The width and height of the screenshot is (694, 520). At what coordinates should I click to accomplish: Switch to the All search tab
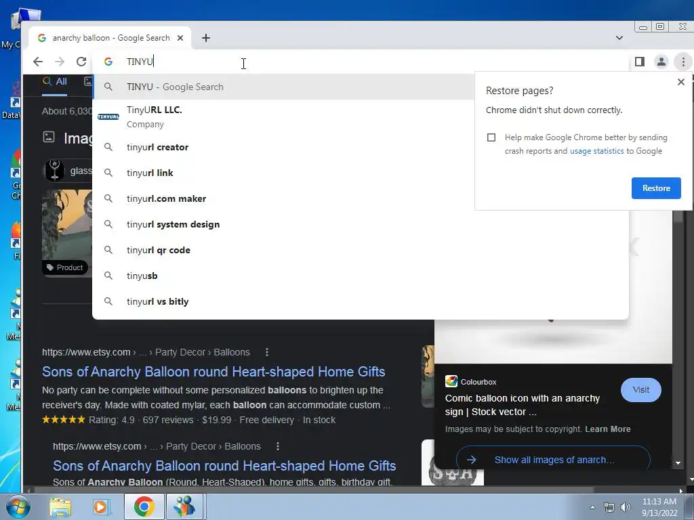[55, 81]
